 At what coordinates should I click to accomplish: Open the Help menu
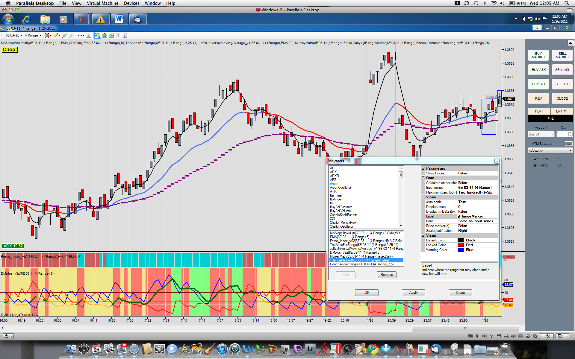(171, 3)
